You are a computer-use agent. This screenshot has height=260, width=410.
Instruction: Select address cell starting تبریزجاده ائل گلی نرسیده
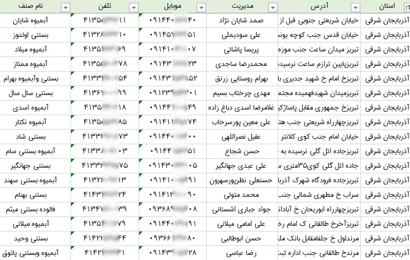click(320, 151)
